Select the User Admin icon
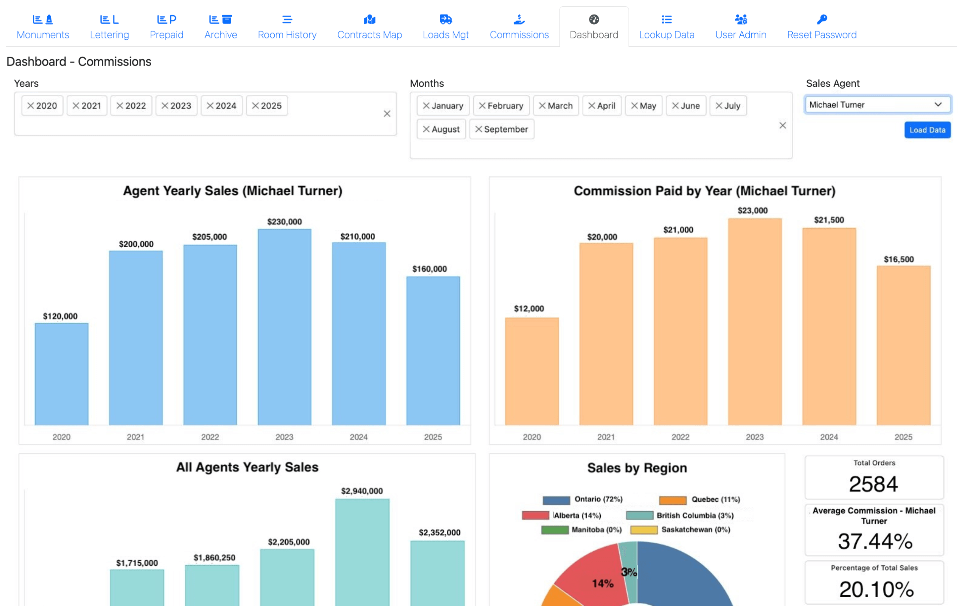 740,19
